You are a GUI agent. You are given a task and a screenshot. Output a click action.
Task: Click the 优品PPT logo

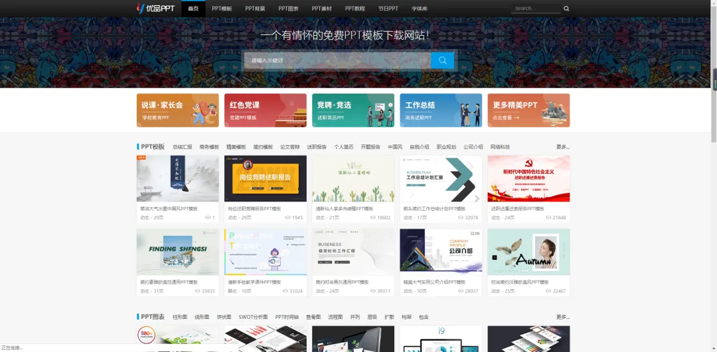[155, 8]
